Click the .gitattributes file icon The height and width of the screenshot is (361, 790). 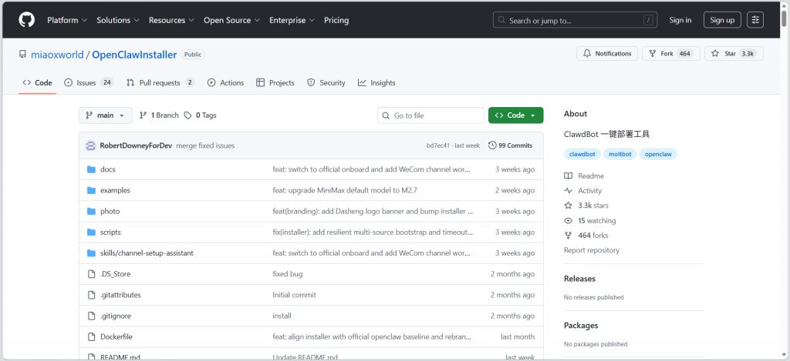(91, 295)
